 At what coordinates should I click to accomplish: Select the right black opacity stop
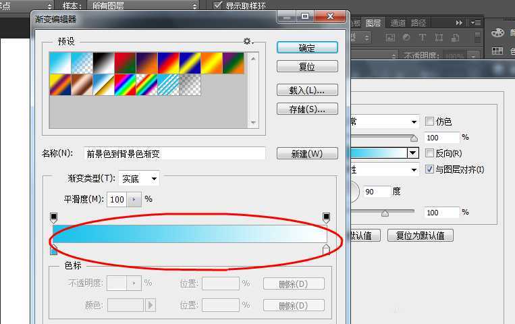(x=327, y=217)
